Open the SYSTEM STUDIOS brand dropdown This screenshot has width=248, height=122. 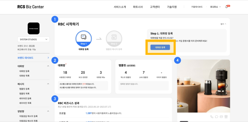(x=34, y=39)
